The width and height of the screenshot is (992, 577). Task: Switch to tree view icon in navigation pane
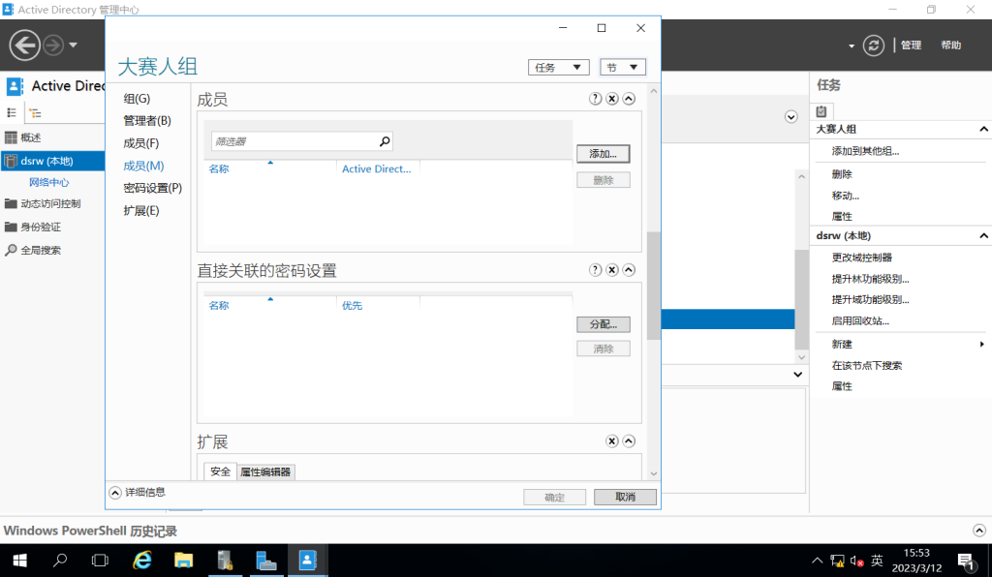click(35, 113)
